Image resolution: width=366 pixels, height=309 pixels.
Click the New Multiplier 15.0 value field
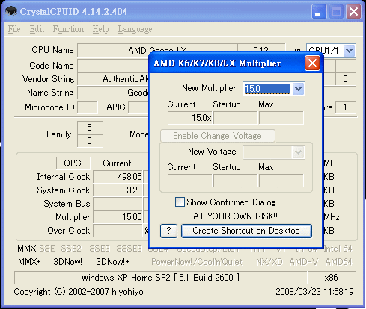267,89
